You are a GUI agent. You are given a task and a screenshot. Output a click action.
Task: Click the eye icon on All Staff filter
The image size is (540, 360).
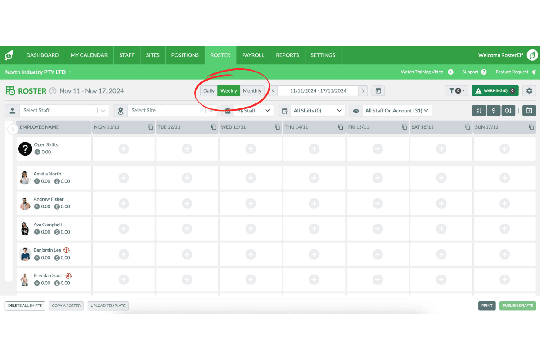point(355,110)
